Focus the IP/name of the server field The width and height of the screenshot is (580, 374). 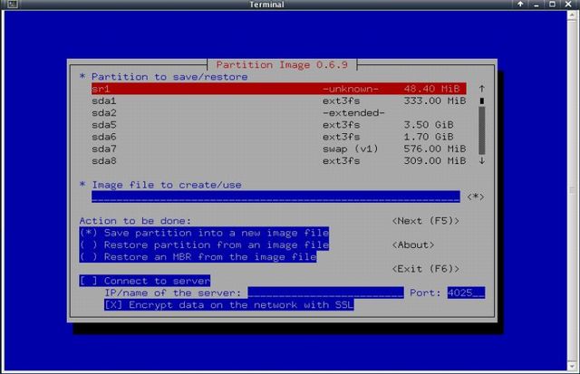coord(325,292)
